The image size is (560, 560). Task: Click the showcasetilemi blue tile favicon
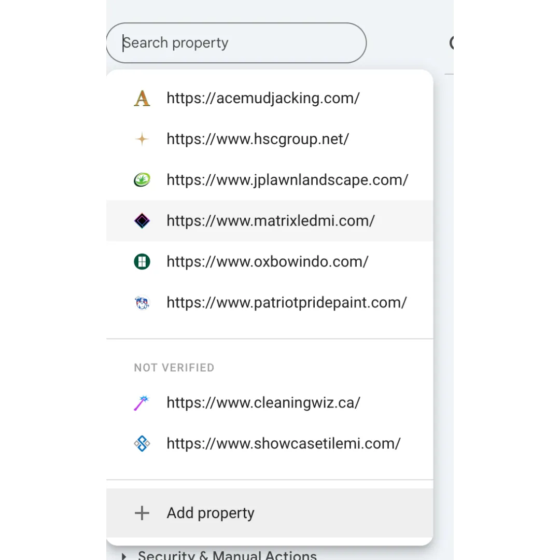pyautogui.click(x=142, y=444)
